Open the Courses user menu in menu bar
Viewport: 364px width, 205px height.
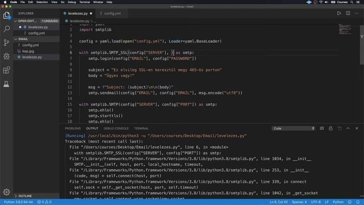[x=342, y=2]
